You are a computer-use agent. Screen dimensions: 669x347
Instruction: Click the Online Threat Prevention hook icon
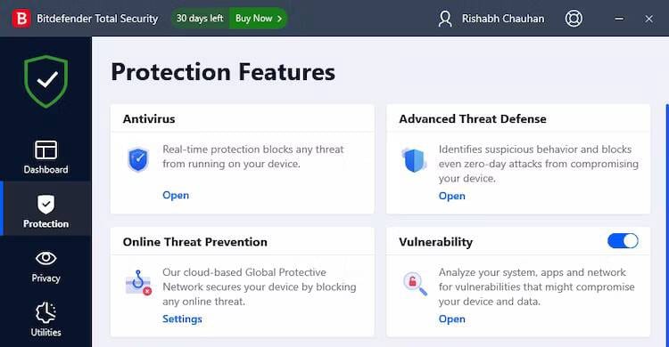pyautogui.click(x=138, y=282)
